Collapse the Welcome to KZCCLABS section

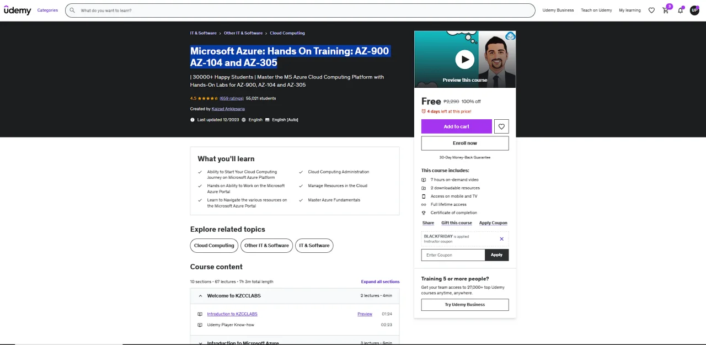[x=295, y=296]
